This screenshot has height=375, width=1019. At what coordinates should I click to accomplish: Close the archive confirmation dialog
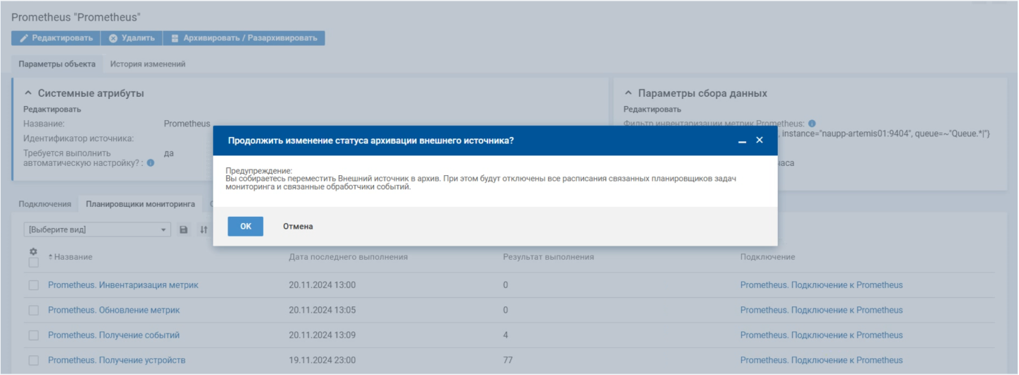759,140
